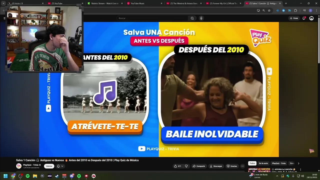The height and width of the screenshot is (180, 320).
Task: Open Steam from the taskbar
Action: 57,176
